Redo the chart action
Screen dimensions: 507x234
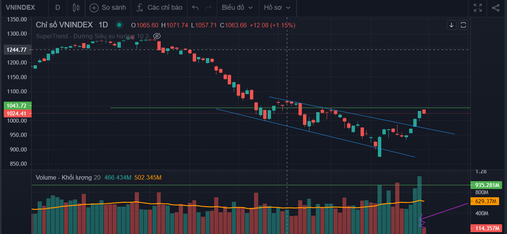pyautogui.click(x=208, y=7)
